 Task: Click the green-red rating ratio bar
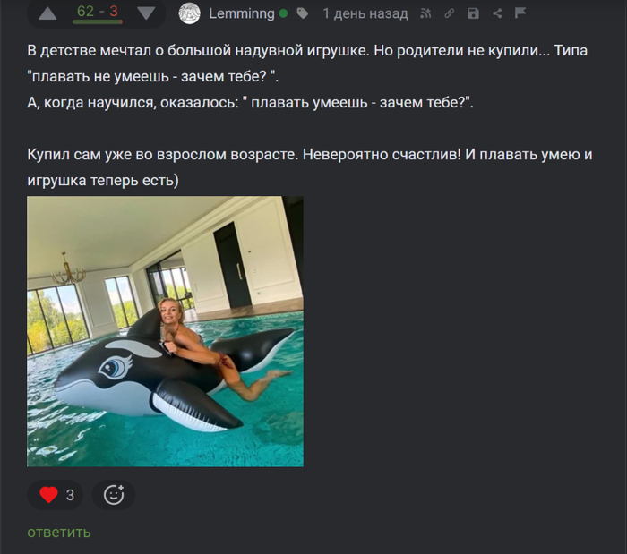point(98,22)
